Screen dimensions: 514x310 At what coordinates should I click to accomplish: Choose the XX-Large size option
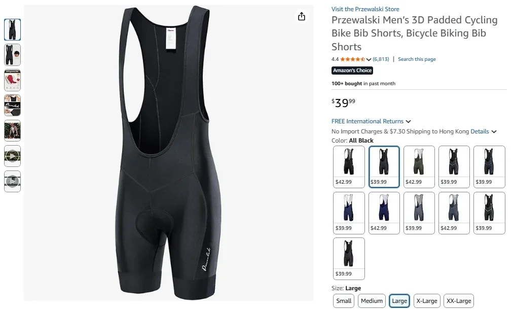[458, 300]
